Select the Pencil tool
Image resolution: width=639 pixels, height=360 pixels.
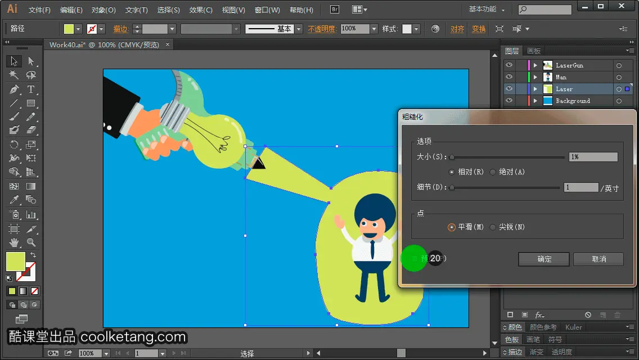(x=31, y=116)
